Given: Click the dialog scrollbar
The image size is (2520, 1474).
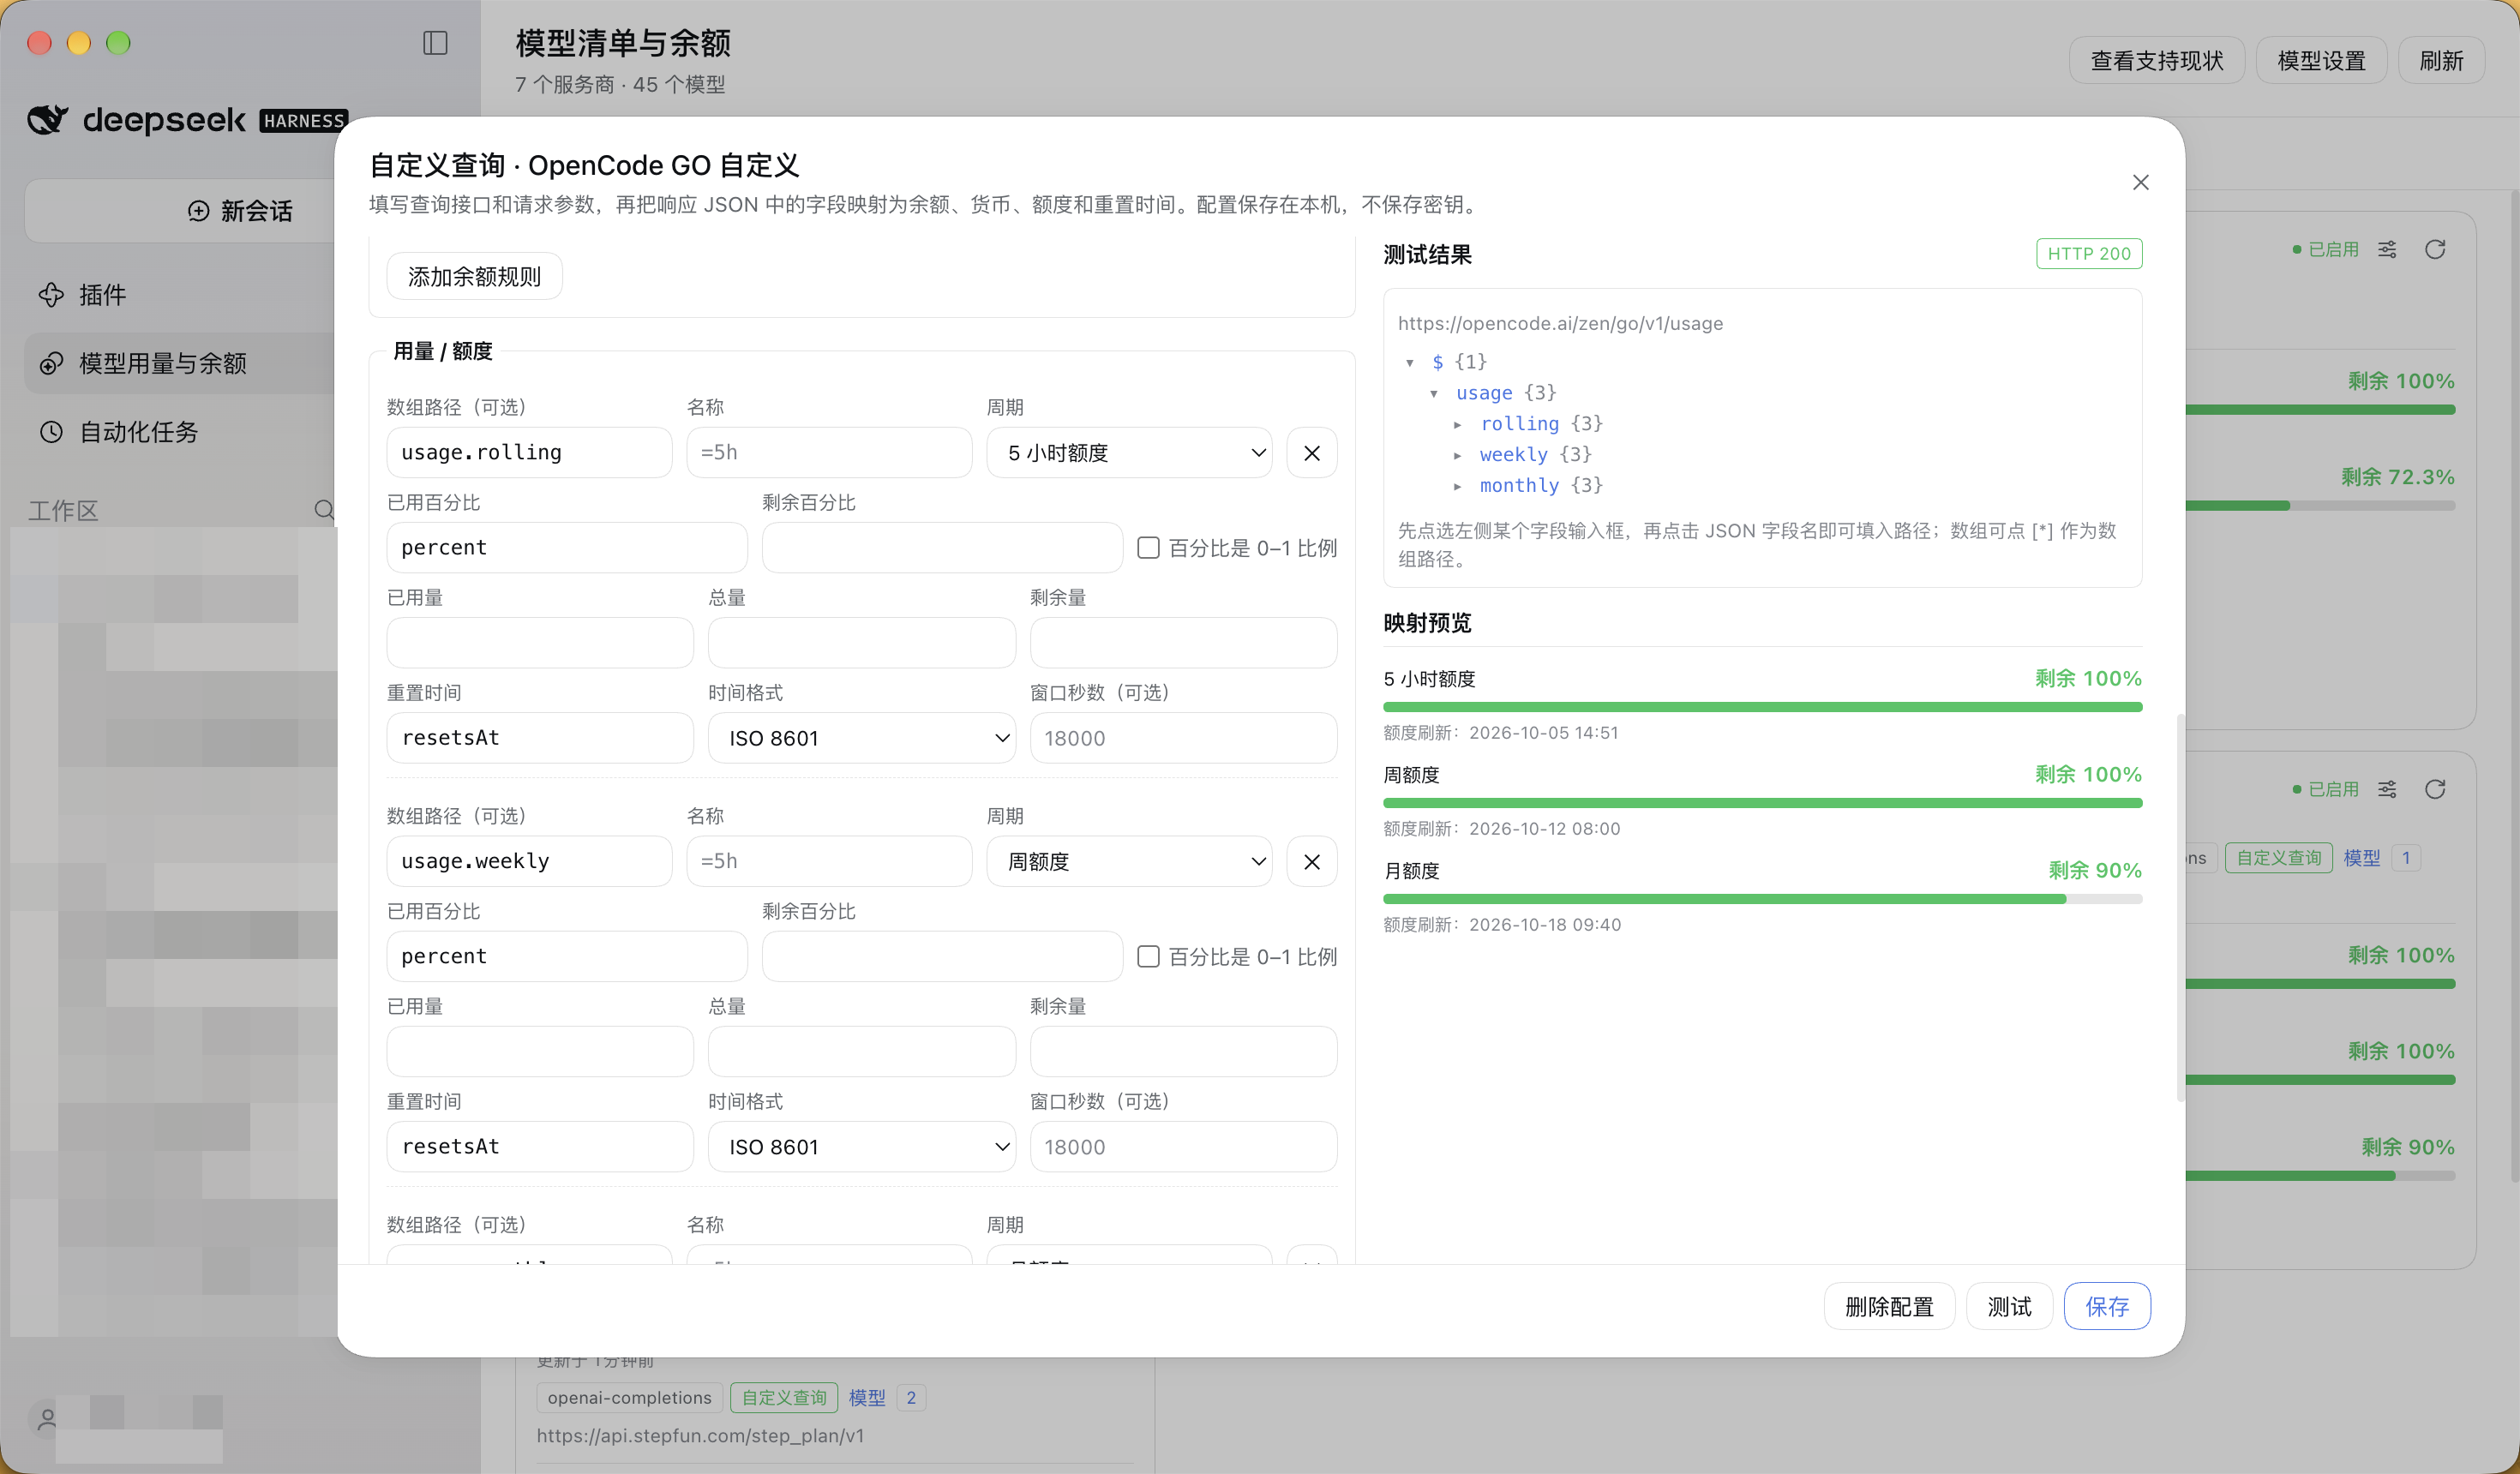Looking at the screenshot, I should tap(2179, 907).
